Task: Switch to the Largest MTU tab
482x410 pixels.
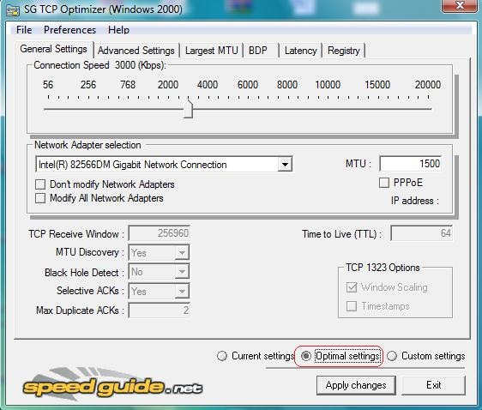Action: (x=212, y=51)
